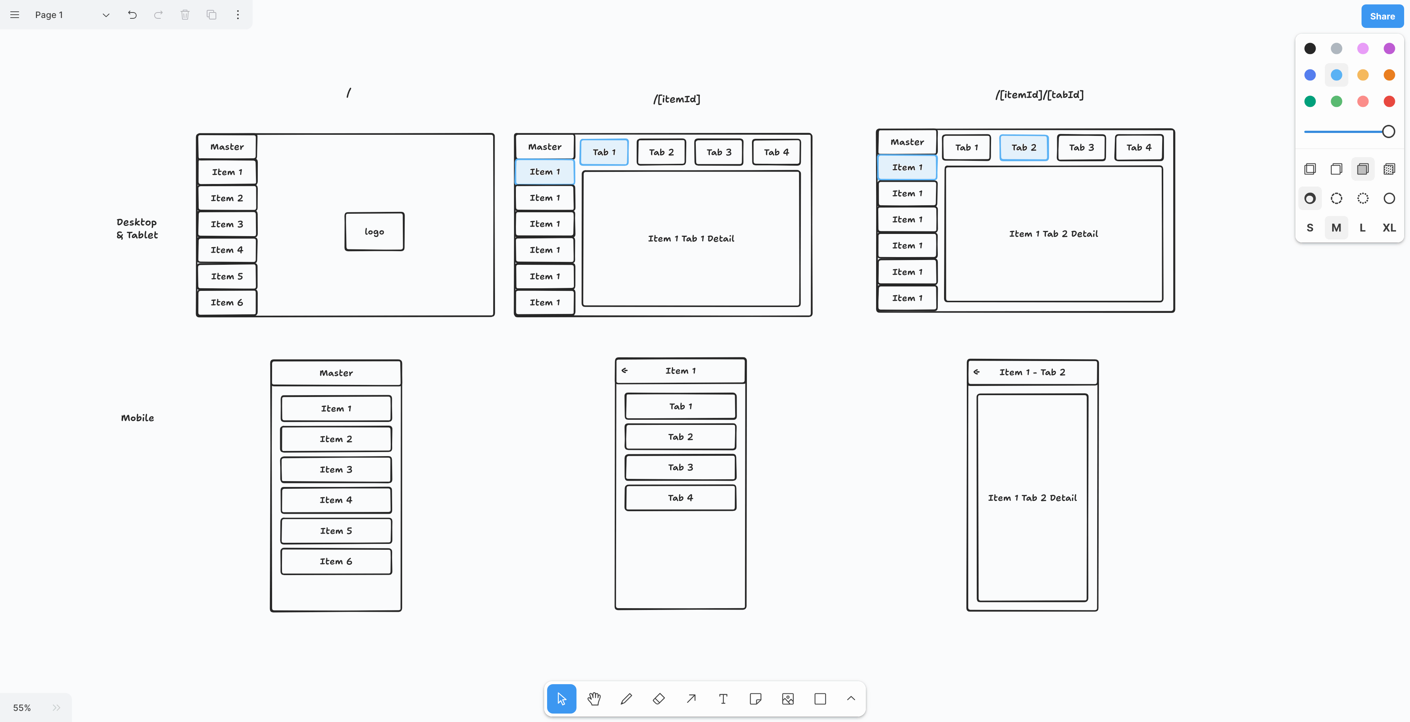
Task: Open the three-dot more options menu
Action: point(238,15)
